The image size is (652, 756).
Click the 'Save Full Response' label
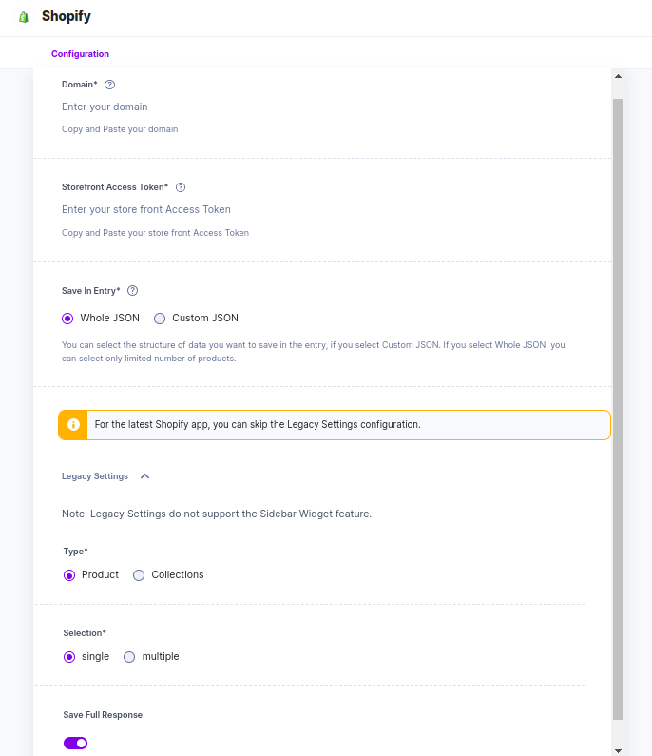103,715
